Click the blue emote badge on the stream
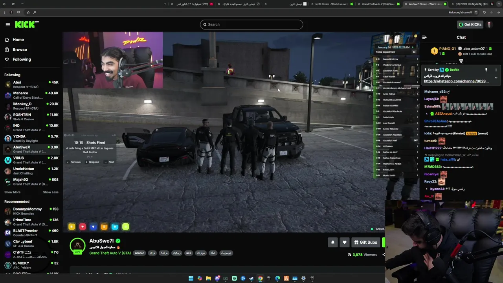The width and height of the screenshot is (503, 283). pyautogui.click(x=93, y=226)
